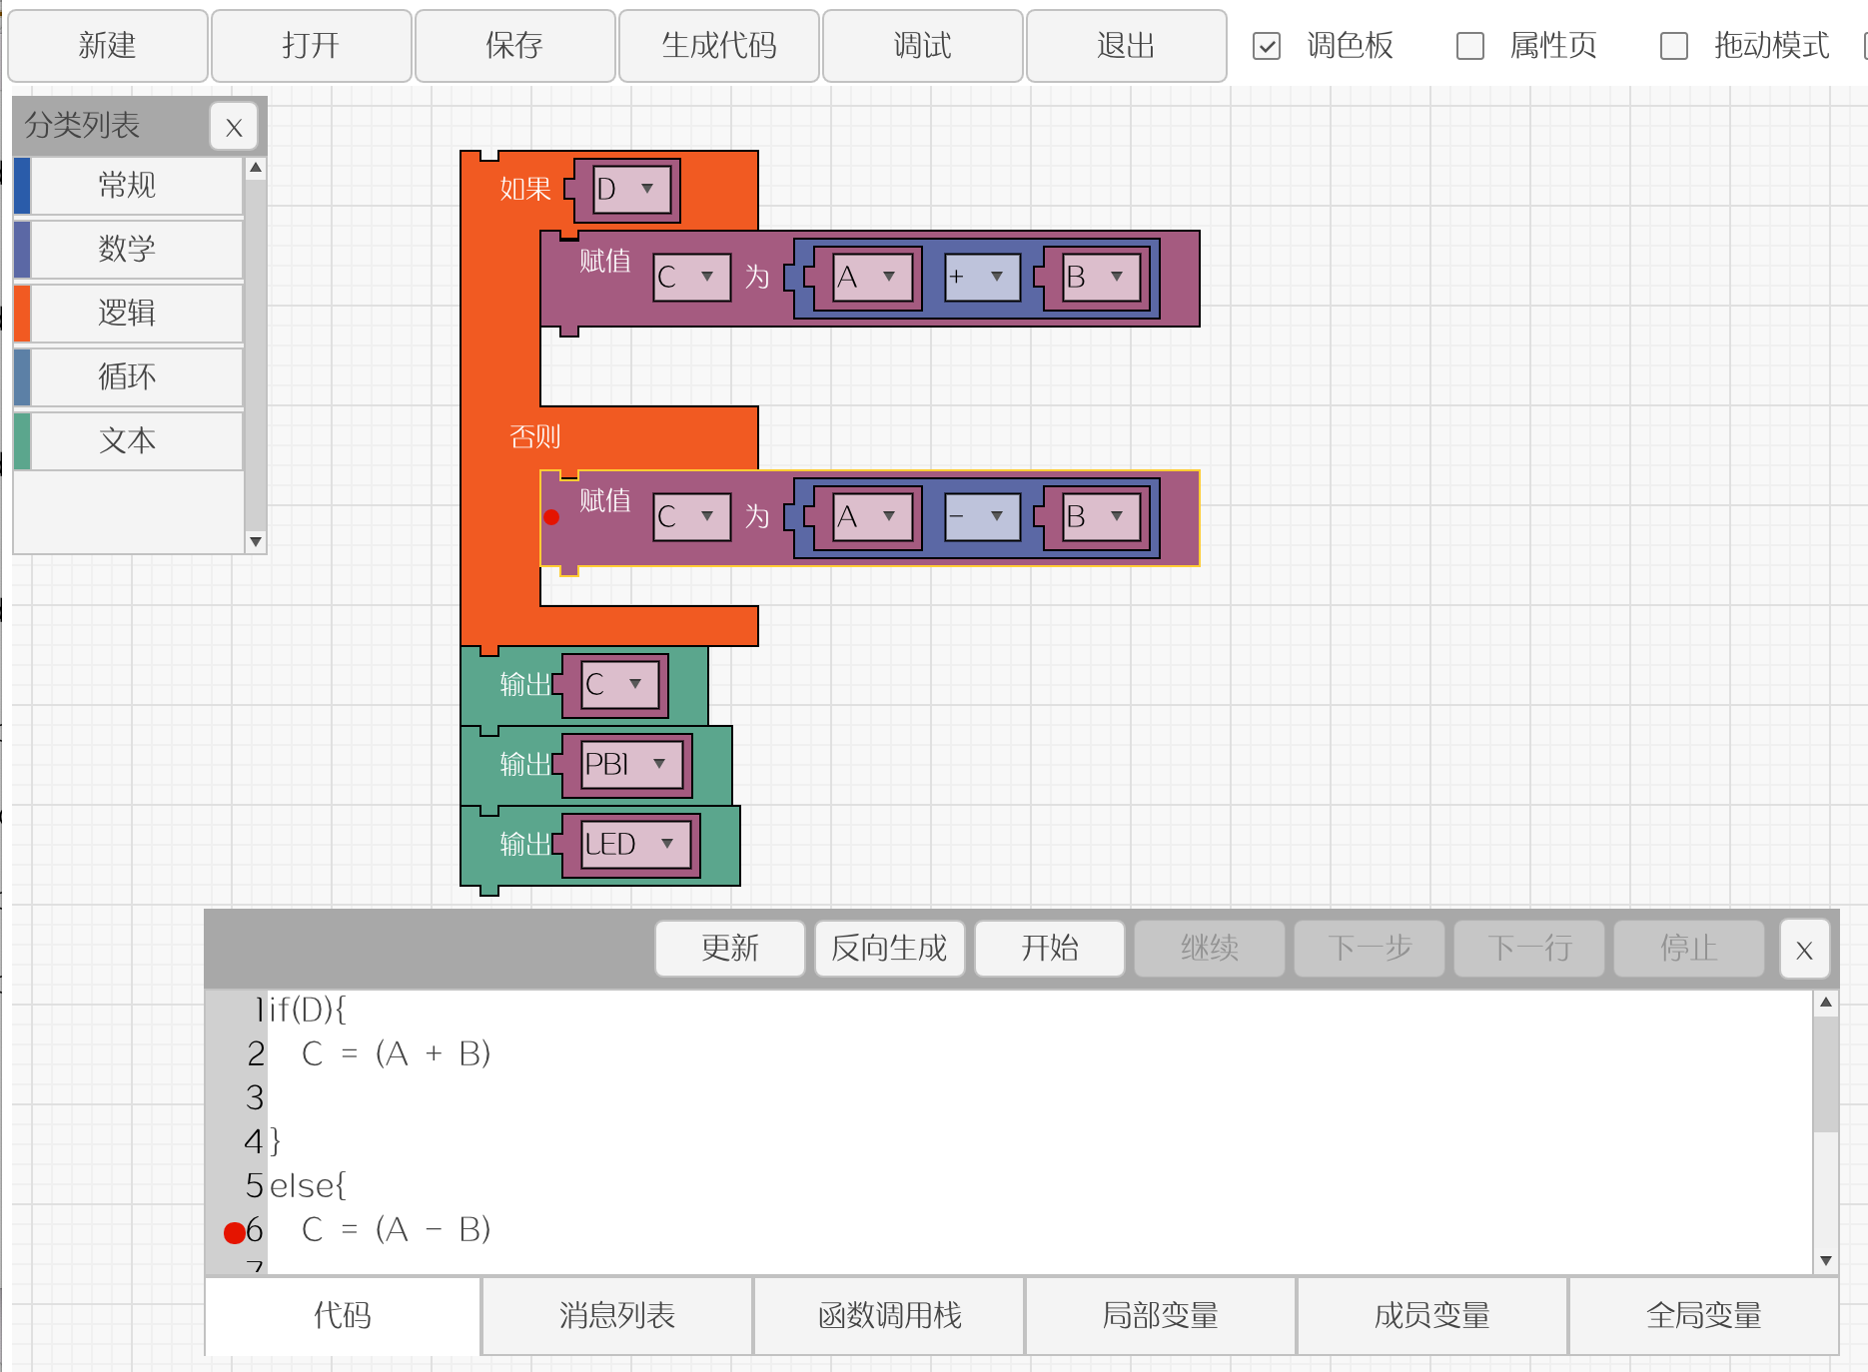
Task: Open a file with 打开
Action: tap(312, 45)
